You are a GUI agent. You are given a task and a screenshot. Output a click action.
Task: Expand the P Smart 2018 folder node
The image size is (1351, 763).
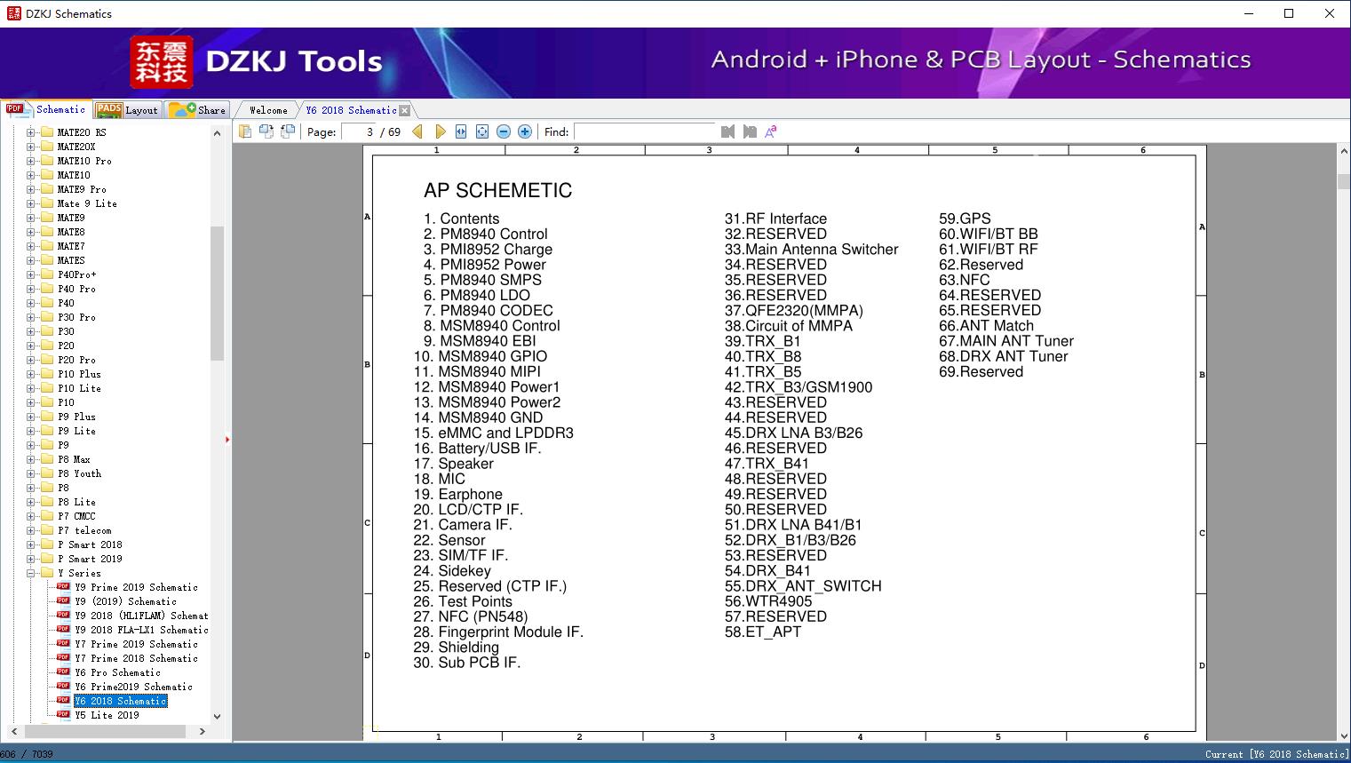pyautogui.click(x=31, y=544)
